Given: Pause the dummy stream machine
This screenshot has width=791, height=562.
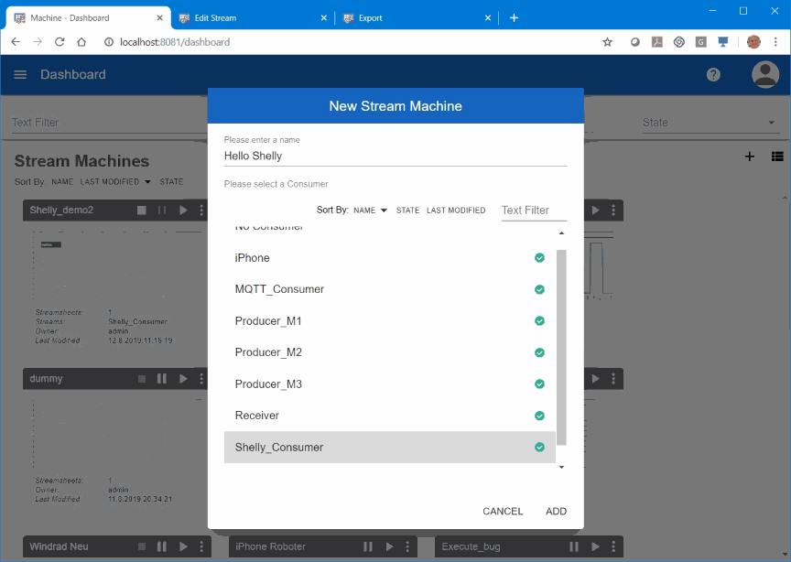Looking at the screenshot, I should coord(162,379).
